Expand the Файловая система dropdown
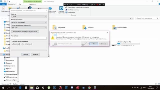Viewport: 160px width, 90px height. click(x=45, y=22)
